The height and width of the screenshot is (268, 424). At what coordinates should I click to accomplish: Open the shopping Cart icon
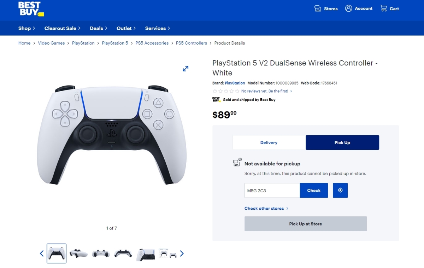(x=383, y=8)
